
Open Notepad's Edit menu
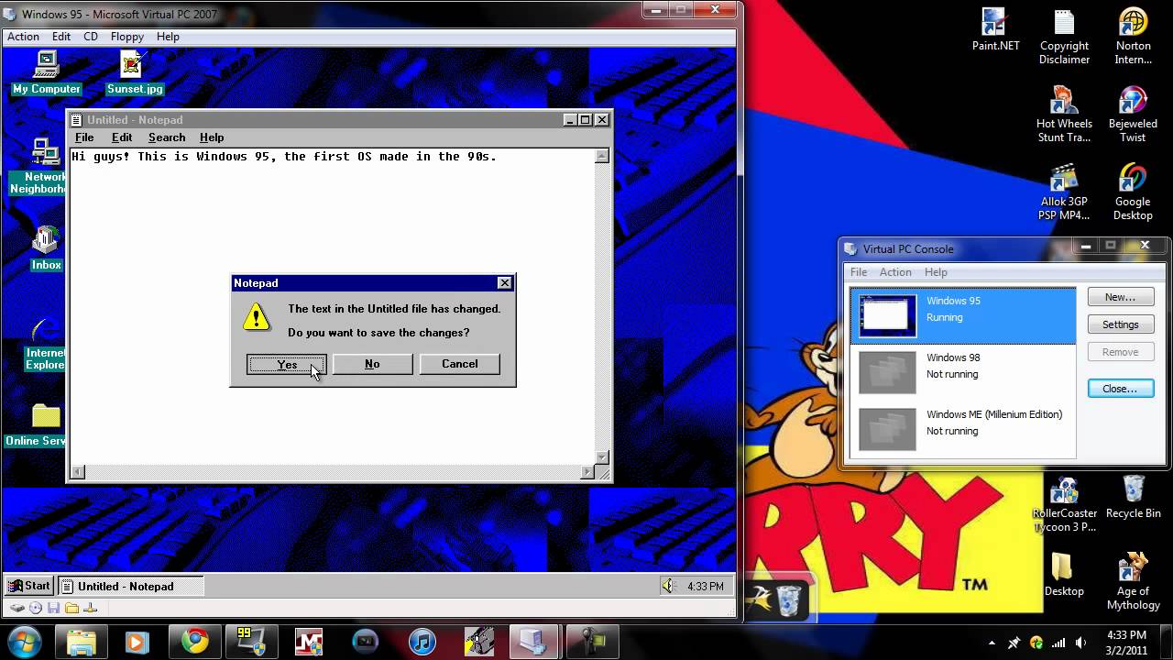click(x=122, y=137)
